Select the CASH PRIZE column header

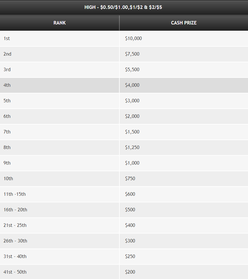184,23
